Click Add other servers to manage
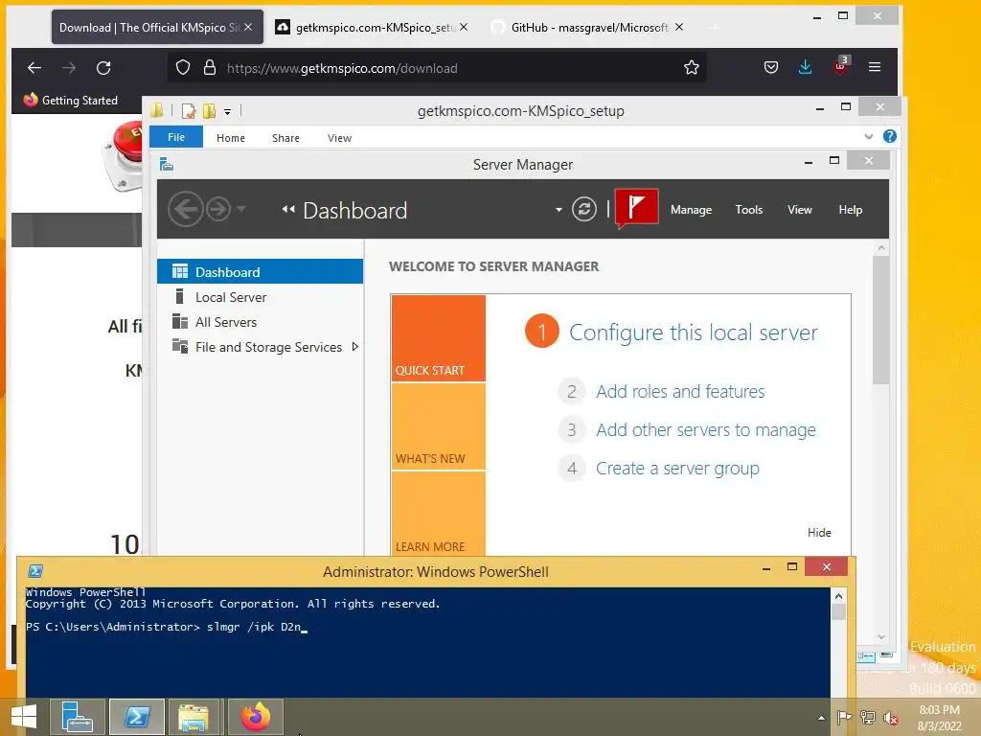 [x=706, y=430]
